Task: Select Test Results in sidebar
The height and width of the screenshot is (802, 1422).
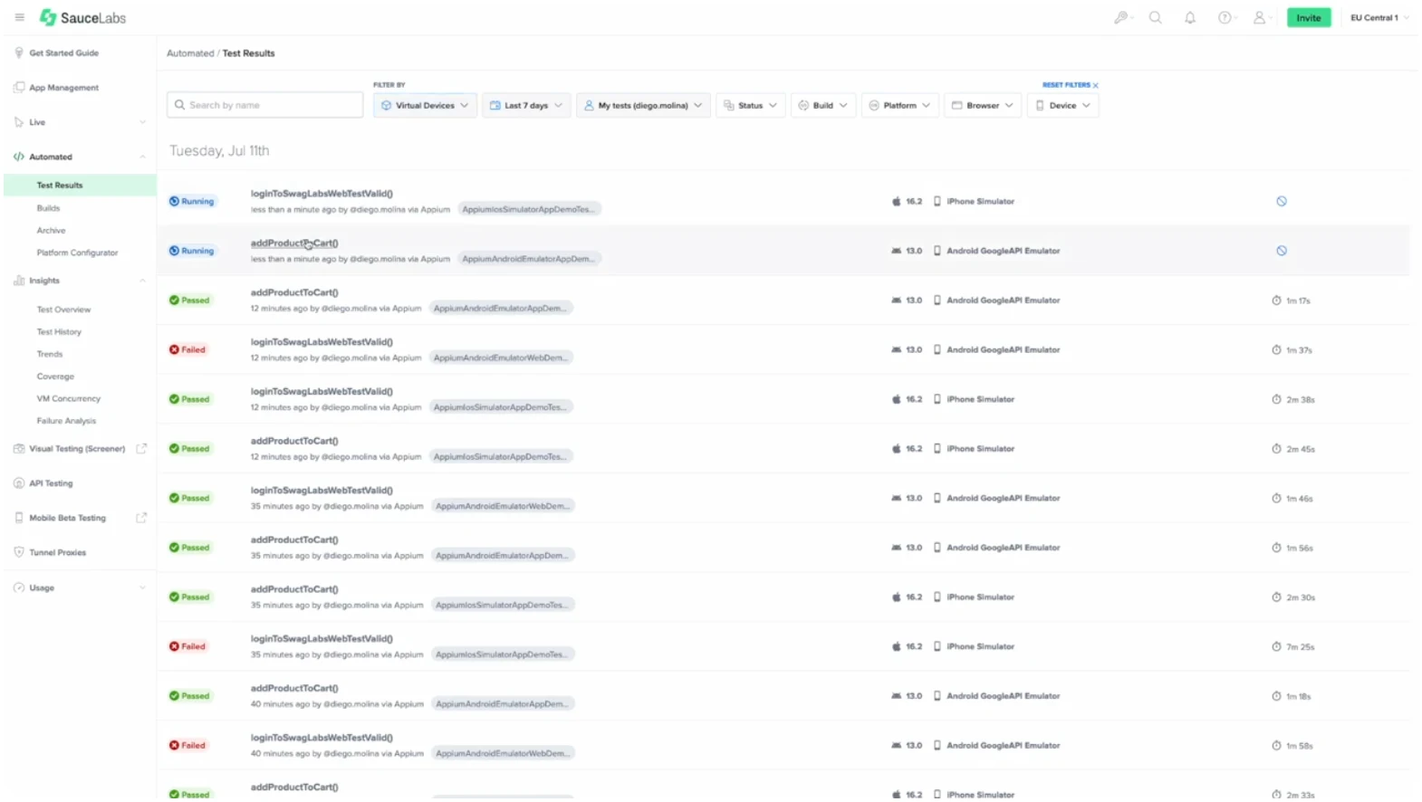Action: click(60, 186)
